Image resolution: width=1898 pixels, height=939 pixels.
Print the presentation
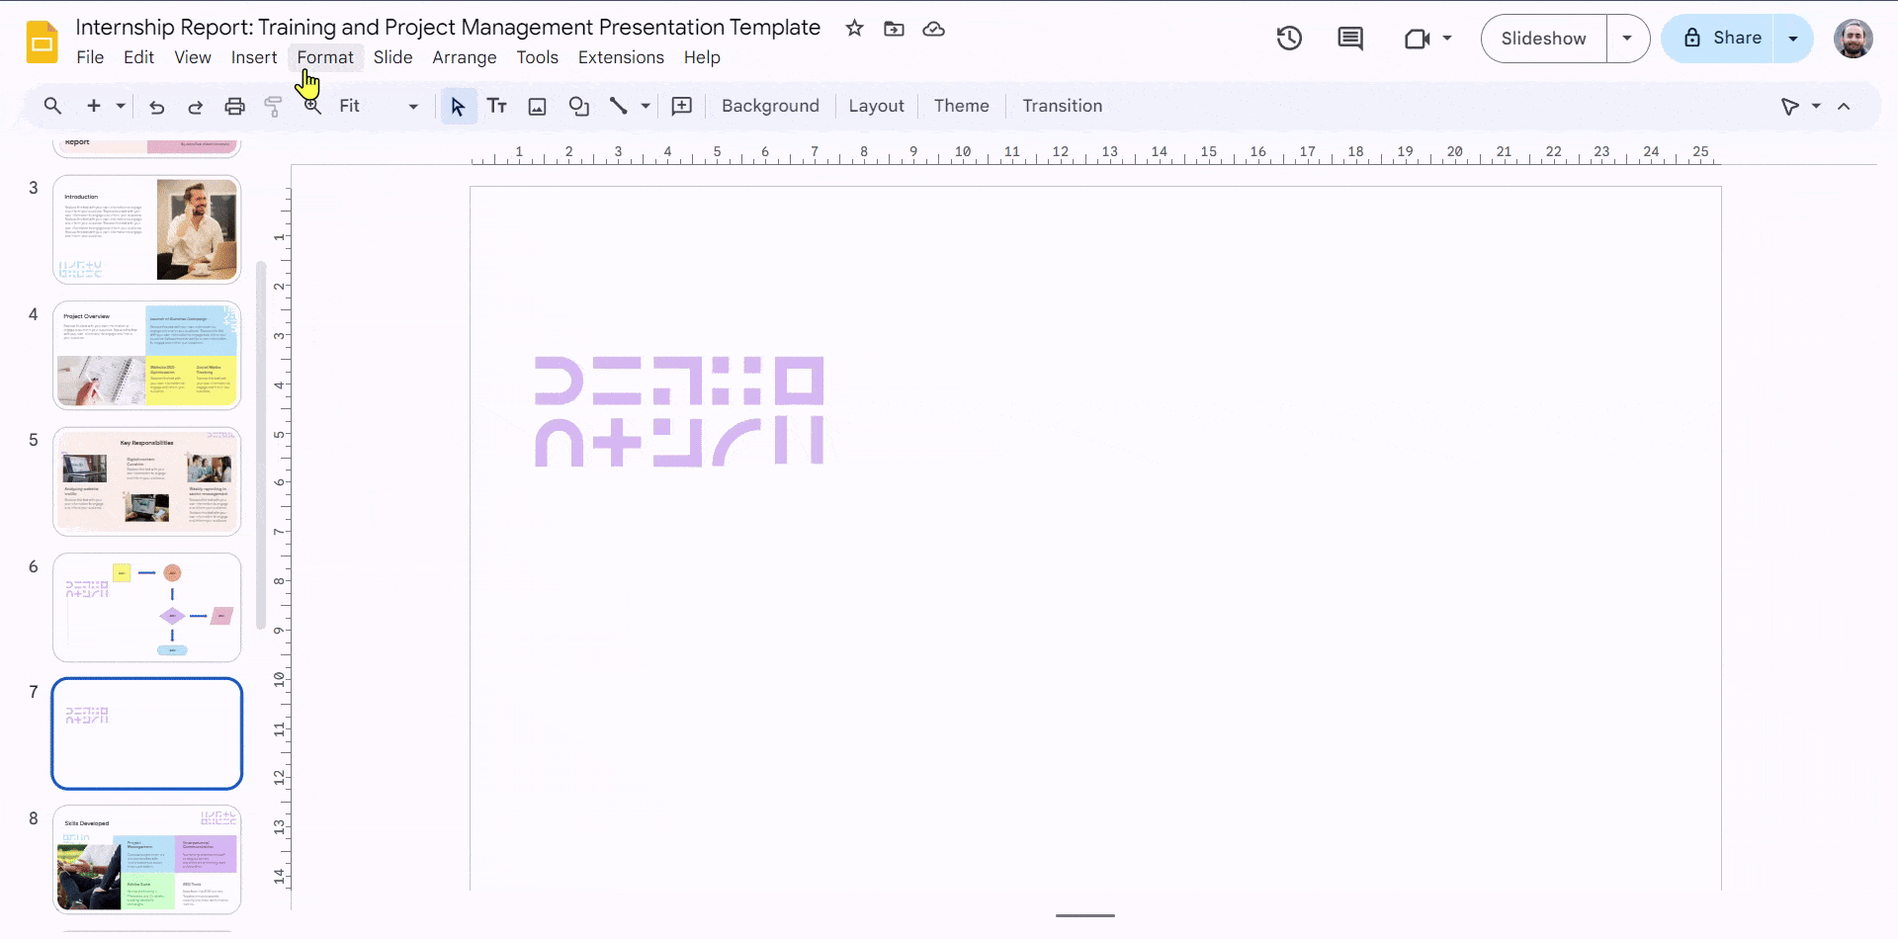click(234, 106)
